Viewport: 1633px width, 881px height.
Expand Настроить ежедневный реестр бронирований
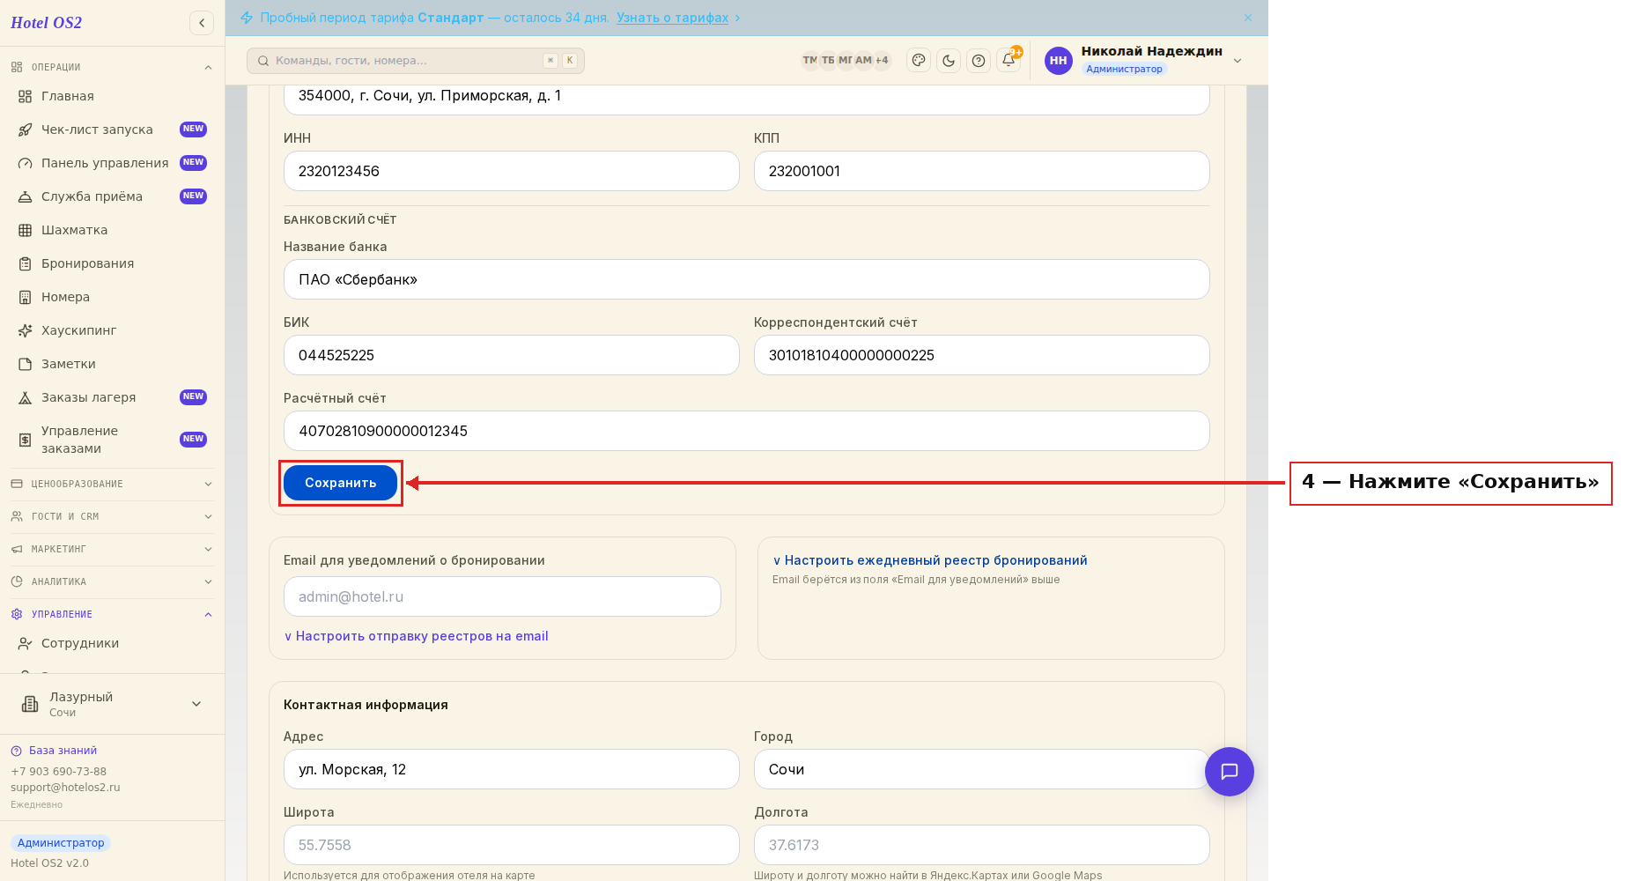[930, 560]
